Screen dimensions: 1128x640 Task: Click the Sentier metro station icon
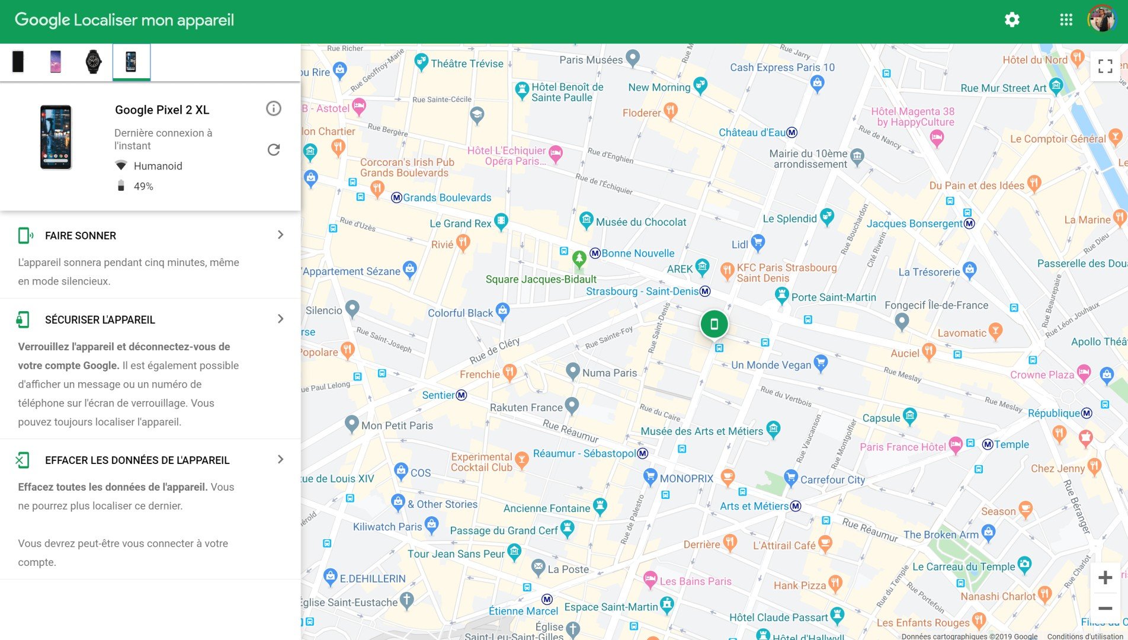click(x=462, y=395)
